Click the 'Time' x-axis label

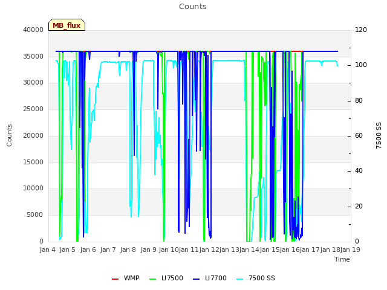pyautogui.click(x=342, y=259)
